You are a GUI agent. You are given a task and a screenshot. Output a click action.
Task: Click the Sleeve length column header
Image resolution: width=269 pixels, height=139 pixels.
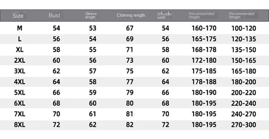[x=91, y=15]
